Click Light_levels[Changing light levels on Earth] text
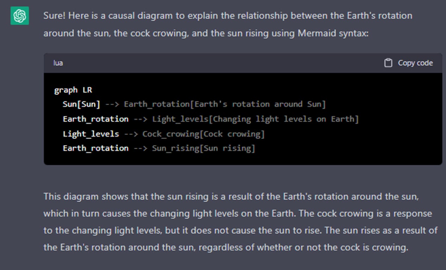Image resolution: width=446 pixels, height=270 pixels. point(255,119)
